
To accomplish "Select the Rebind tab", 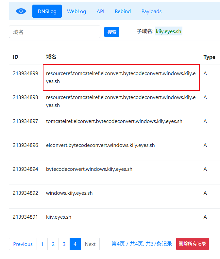I will click(123, 11).
